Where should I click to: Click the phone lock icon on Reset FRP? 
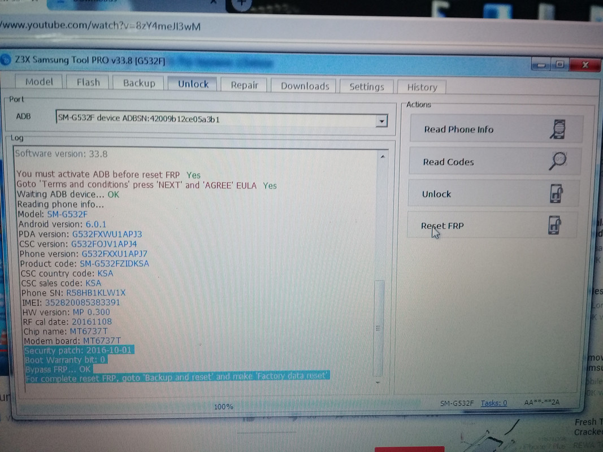pos(554,225)
